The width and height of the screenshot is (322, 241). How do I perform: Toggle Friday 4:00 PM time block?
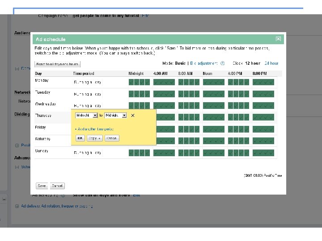point(239,129)
